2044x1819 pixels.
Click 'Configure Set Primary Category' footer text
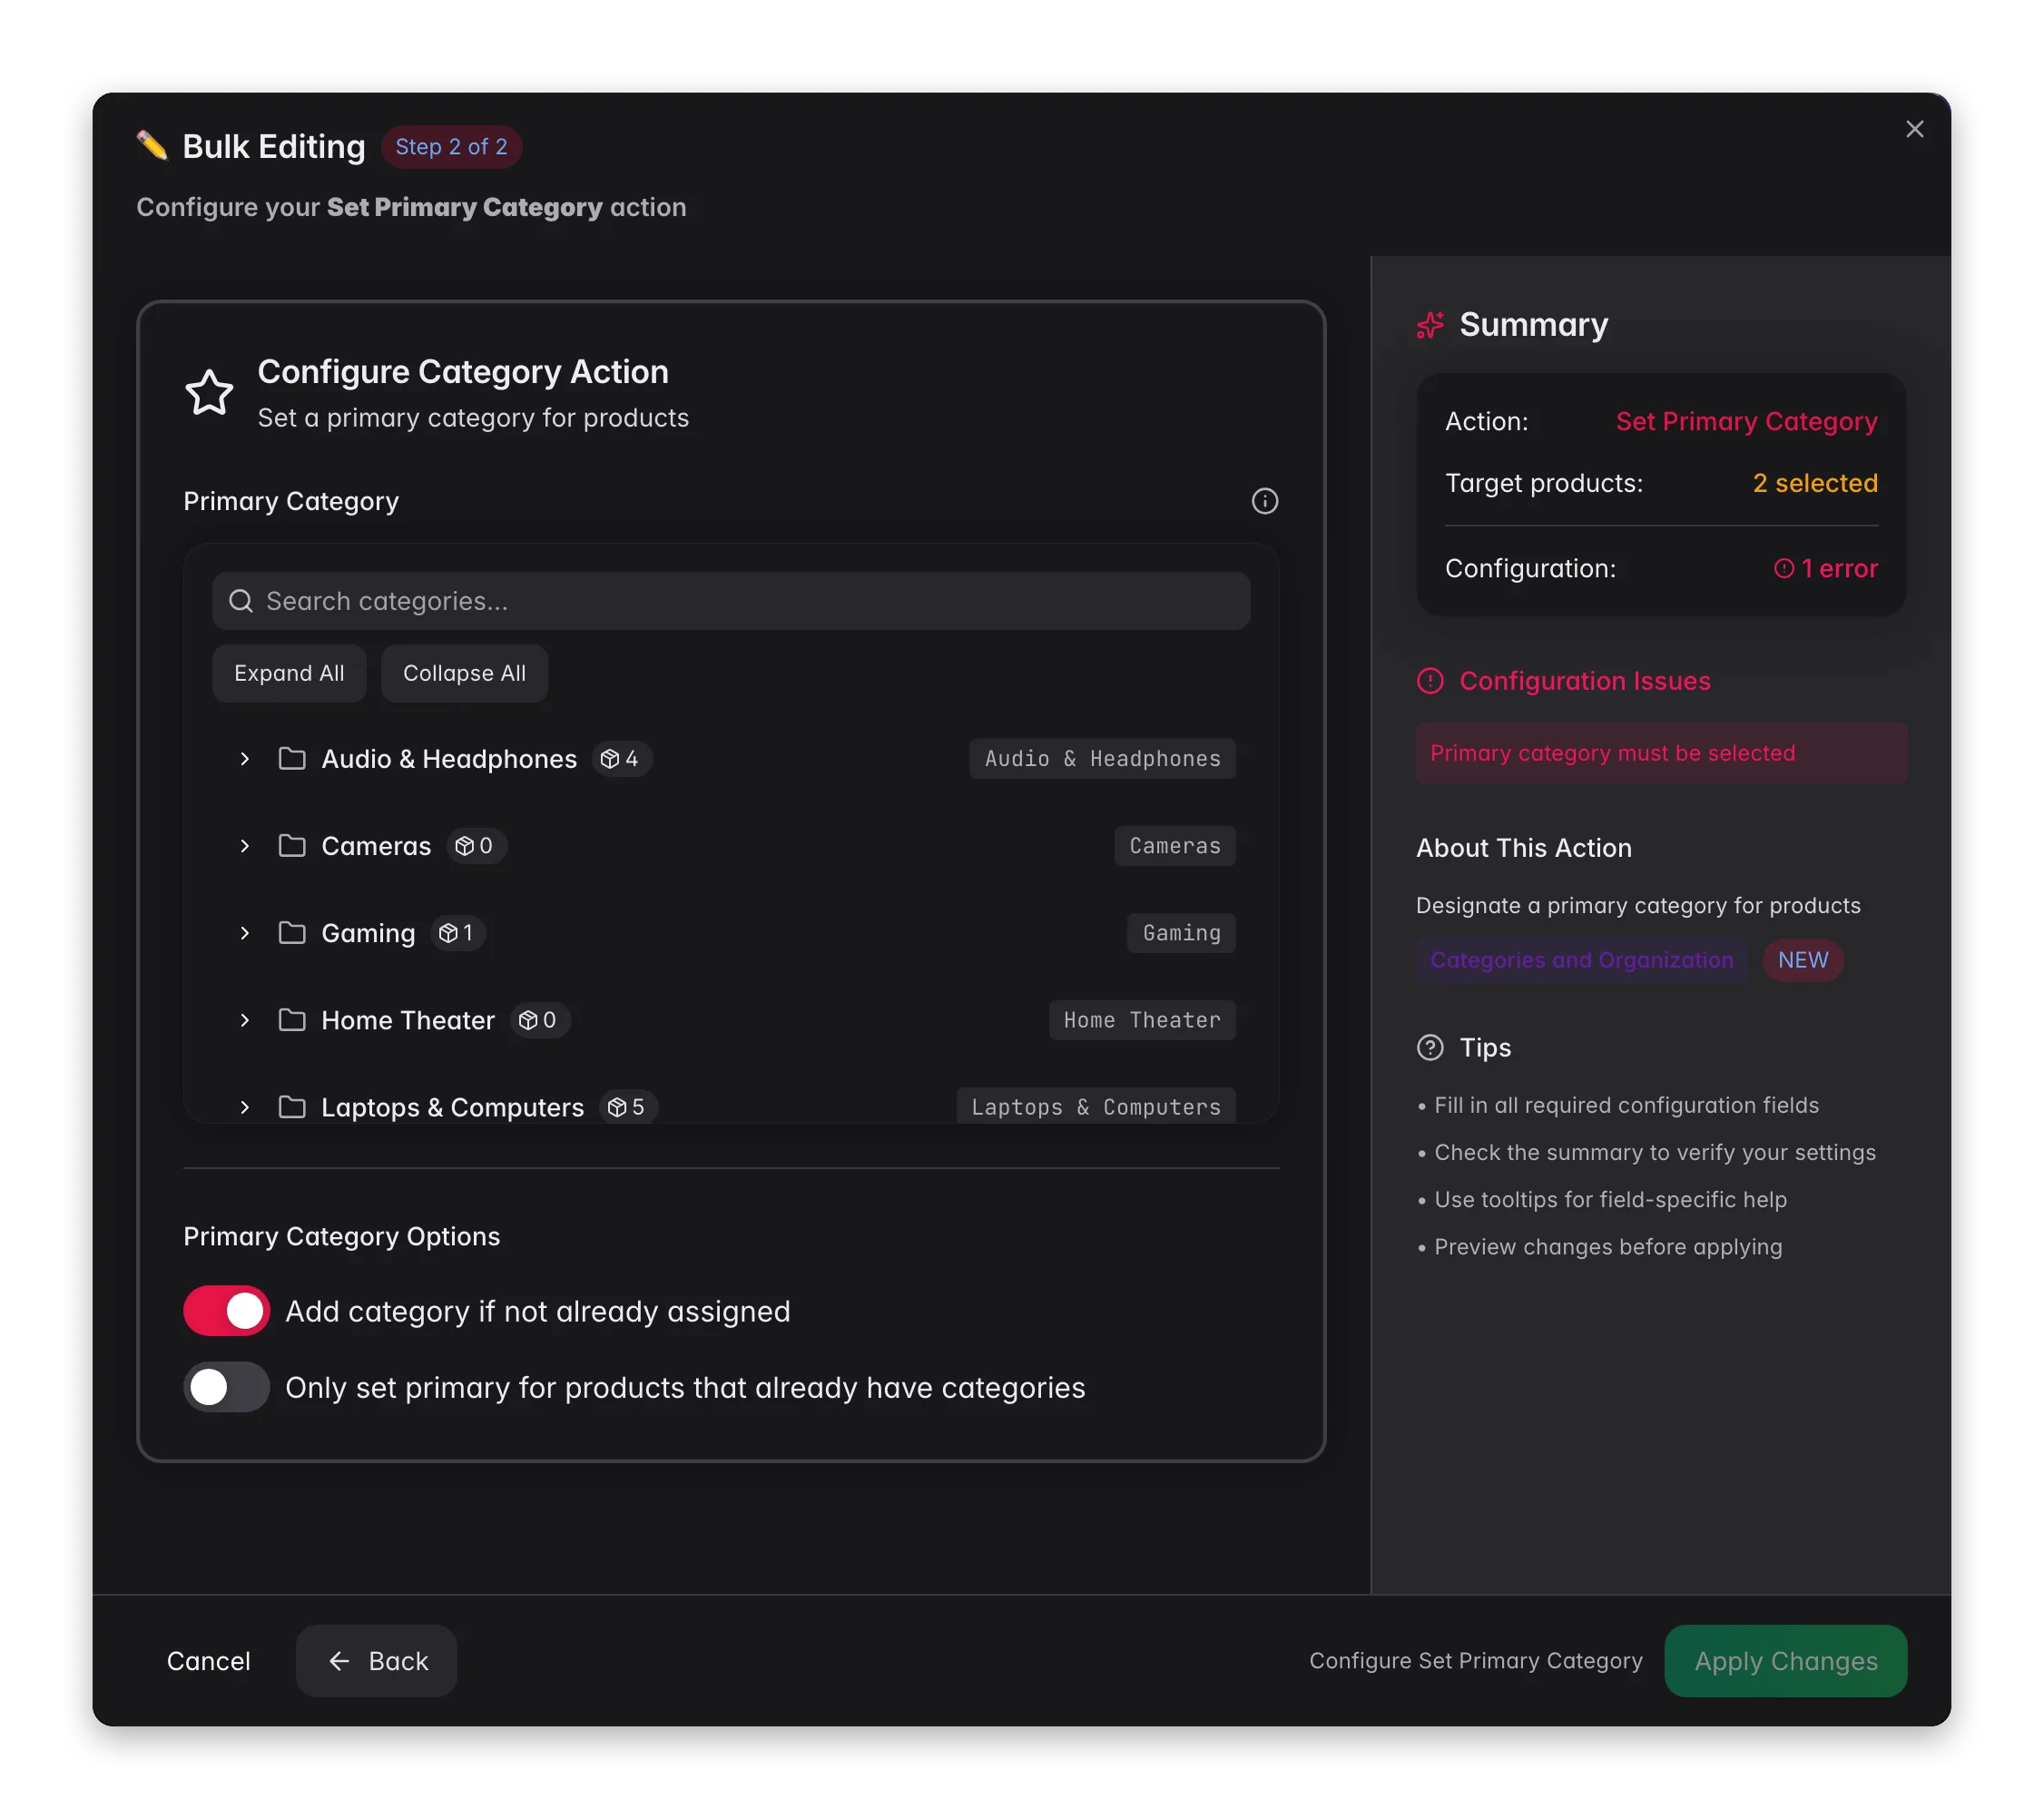(1475, 1661)
